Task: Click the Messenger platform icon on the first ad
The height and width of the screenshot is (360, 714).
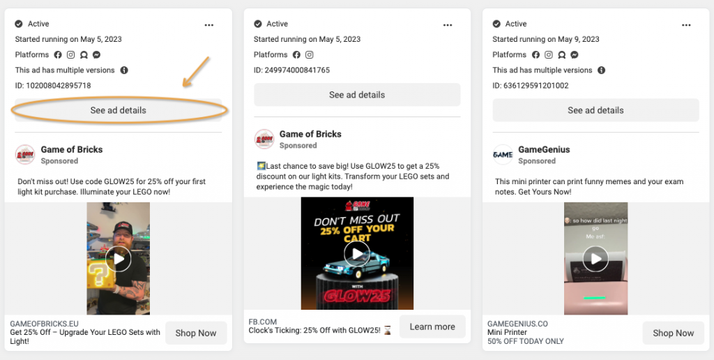Action: 96,55
